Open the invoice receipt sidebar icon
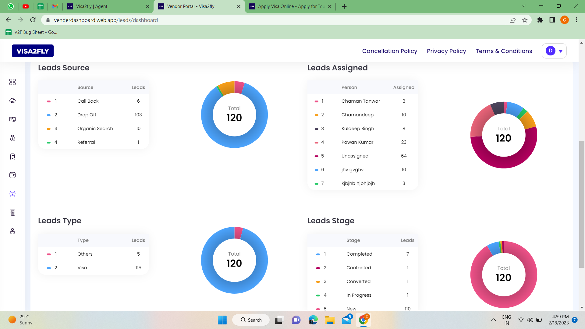 coord(12,213)
